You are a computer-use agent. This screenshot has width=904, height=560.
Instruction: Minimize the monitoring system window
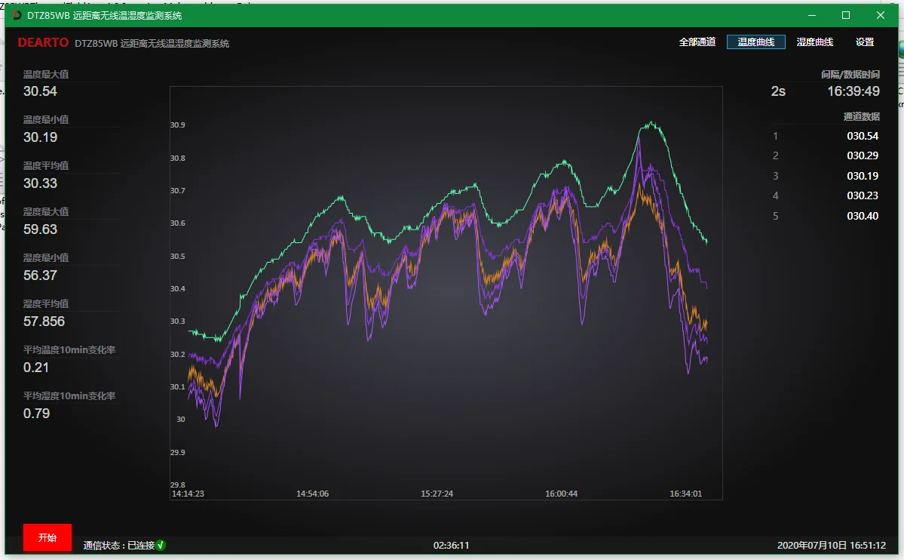[813, 15]
